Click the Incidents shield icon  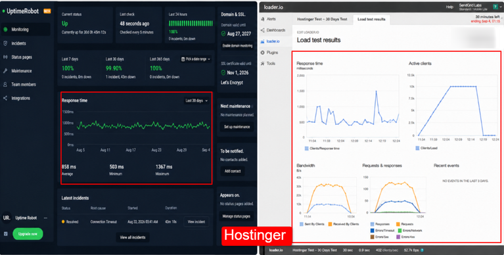(x=5, y=43)
